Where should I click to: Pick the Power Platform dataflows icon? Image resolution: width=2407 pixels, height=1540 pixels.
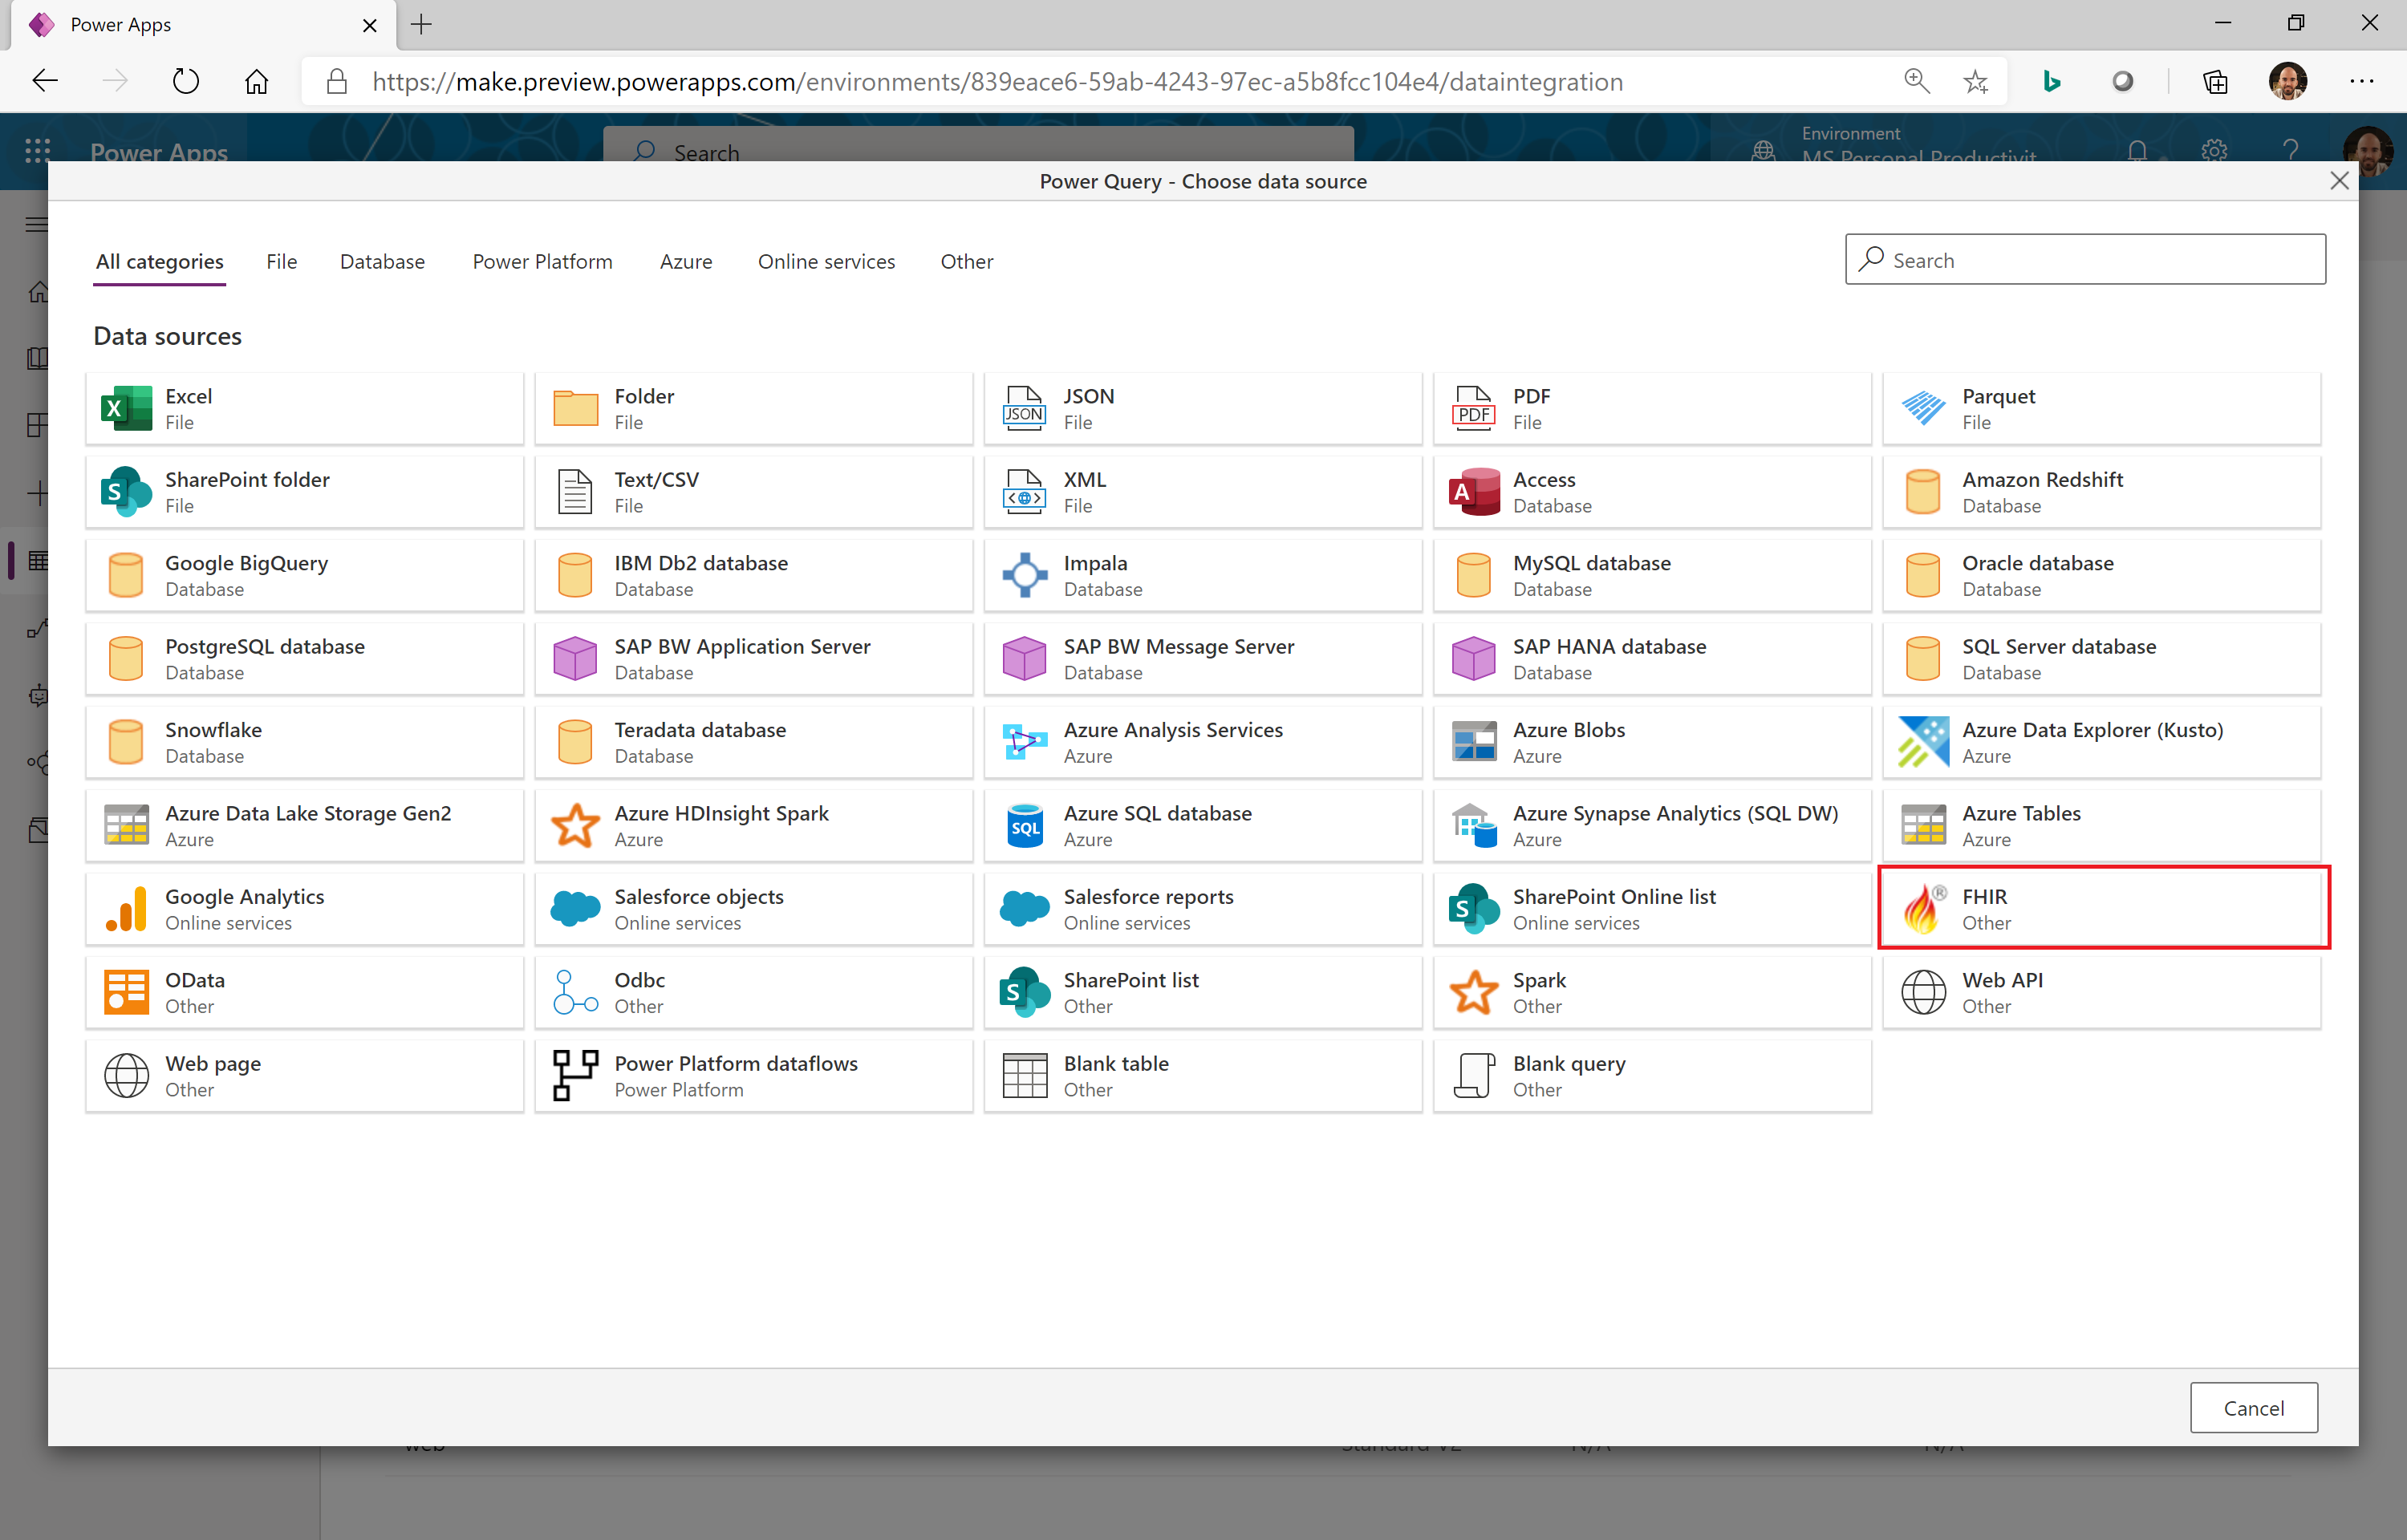tap(575, 1075)
